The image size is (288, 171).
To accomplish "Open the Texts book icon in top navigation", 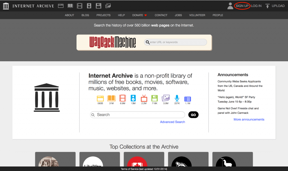I will (70, 6).
